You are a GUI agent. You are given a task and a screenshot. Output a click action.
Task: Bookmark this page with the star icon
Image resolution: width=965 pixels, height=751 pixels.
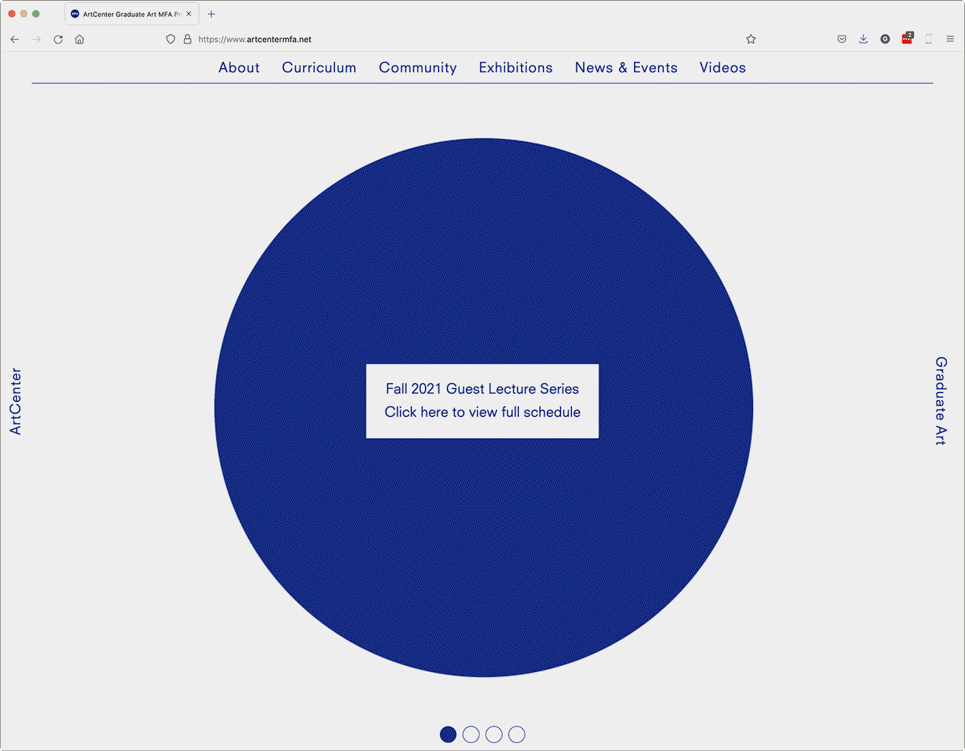click(750, 40)
